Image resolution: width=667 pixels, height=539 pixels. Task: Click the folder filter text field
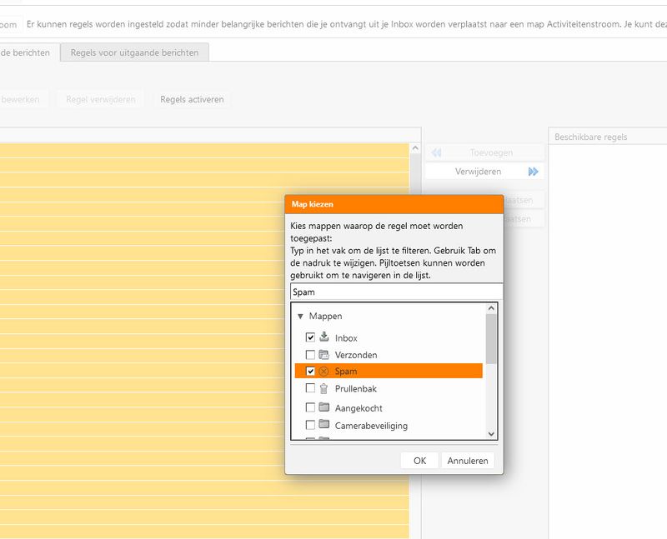(396, 292)
